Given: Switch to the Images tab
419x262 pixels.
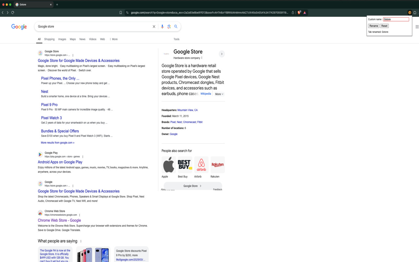Looking at the screenshot, I should pyautogui.click(x=62, y=39).
